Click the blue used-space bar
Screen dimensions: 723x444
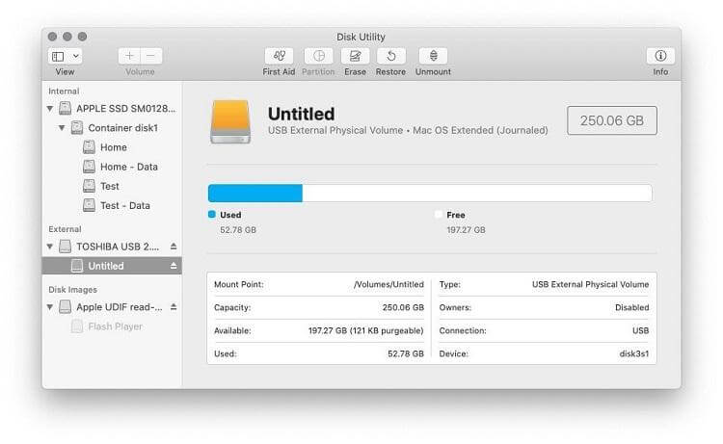coord(255,194)
